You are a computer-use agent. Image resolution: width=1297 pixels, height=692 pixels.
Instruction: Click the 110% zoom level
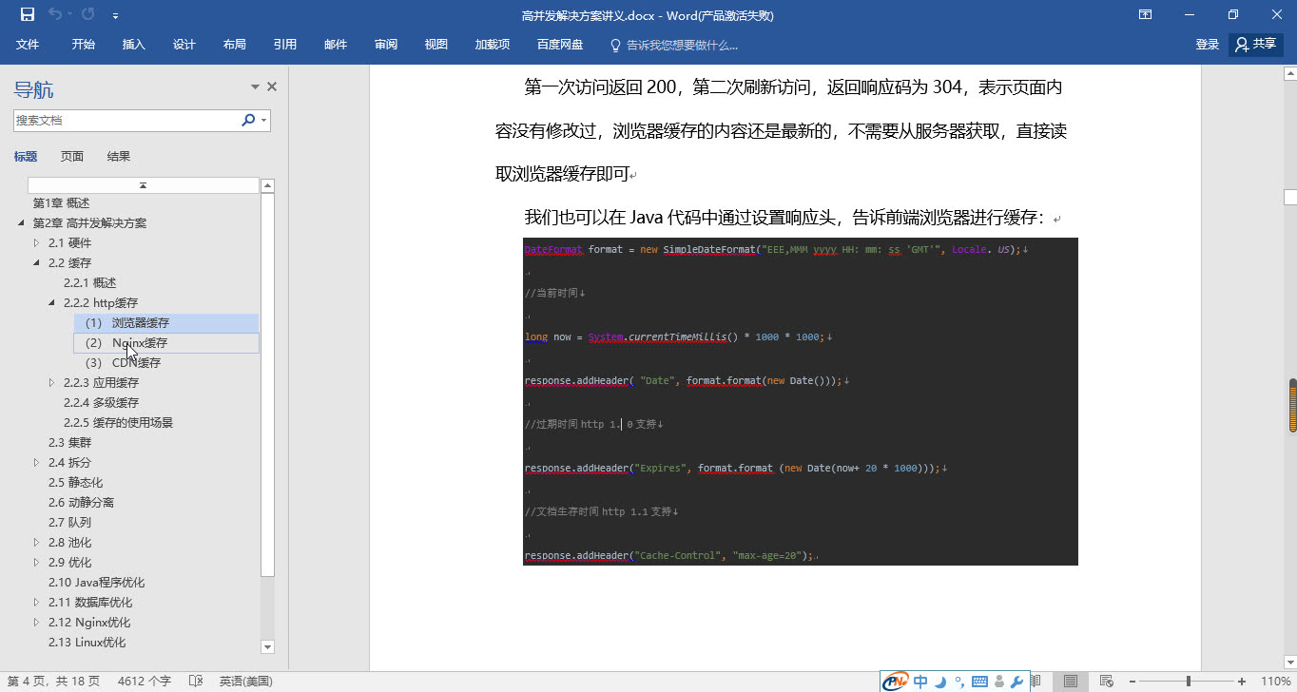pos(1275,682)
